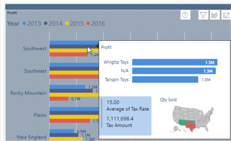
Task: Select the 2016 red legend marker
Action: [88, 24]
